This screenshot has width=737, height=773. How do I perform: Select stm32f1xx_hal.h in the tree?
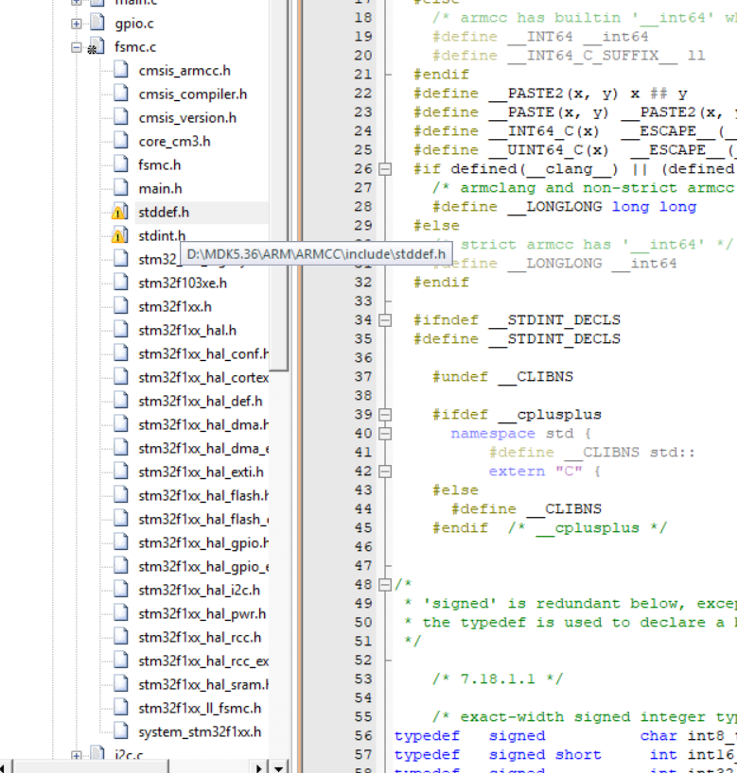point(187,331)
